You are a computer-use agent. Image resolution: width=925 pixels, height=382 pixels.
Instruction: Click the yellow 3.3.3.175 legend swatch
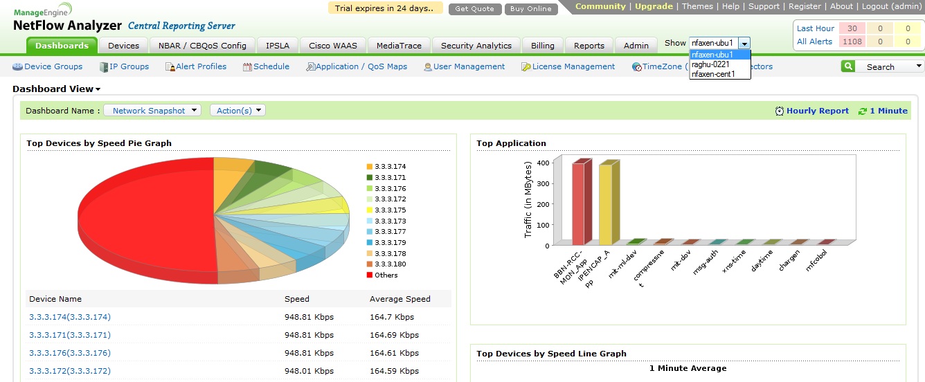pos(369,210)
